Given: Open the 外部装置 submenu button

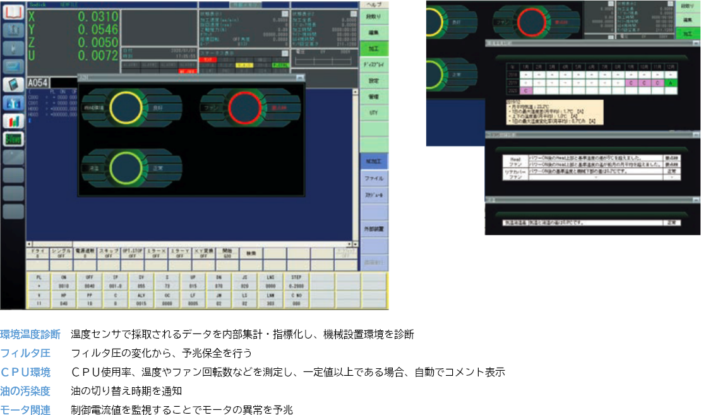Looking at the screenshot, I should (x=374, y=229).
